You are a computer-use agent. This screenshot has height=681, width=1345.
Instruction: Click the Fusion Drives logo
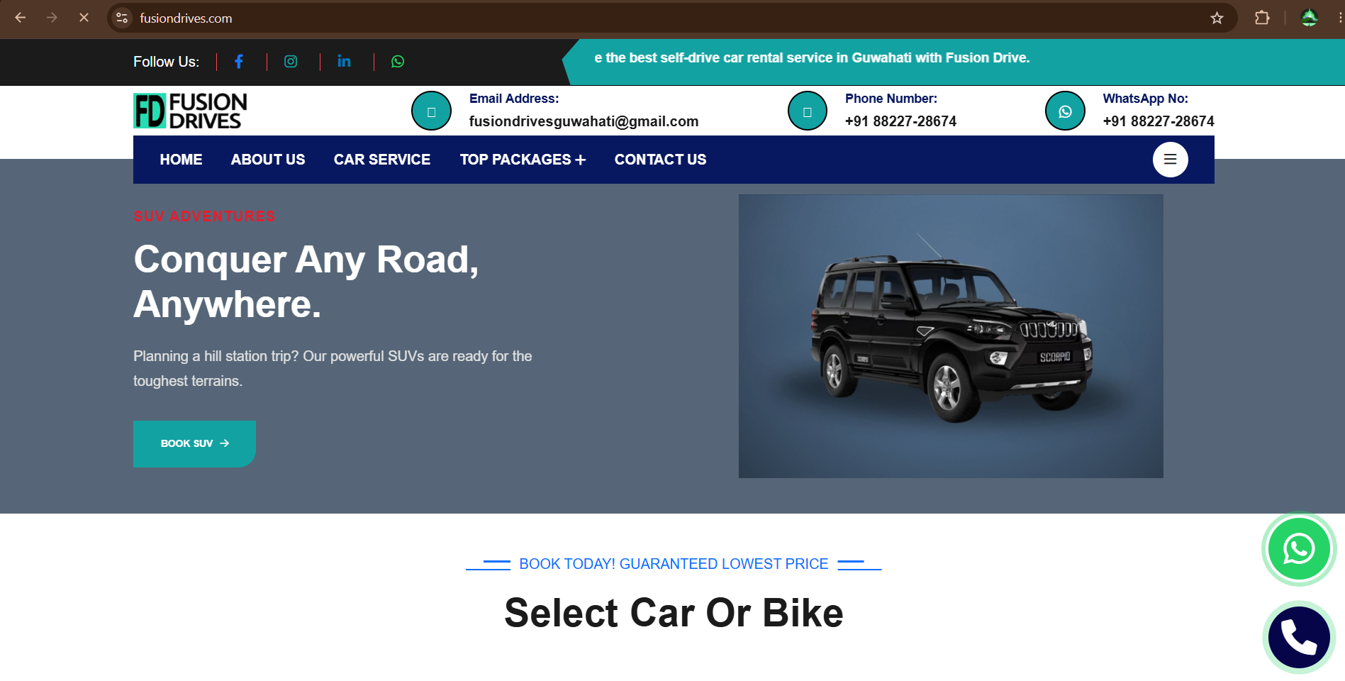click(x=190, y=111)
